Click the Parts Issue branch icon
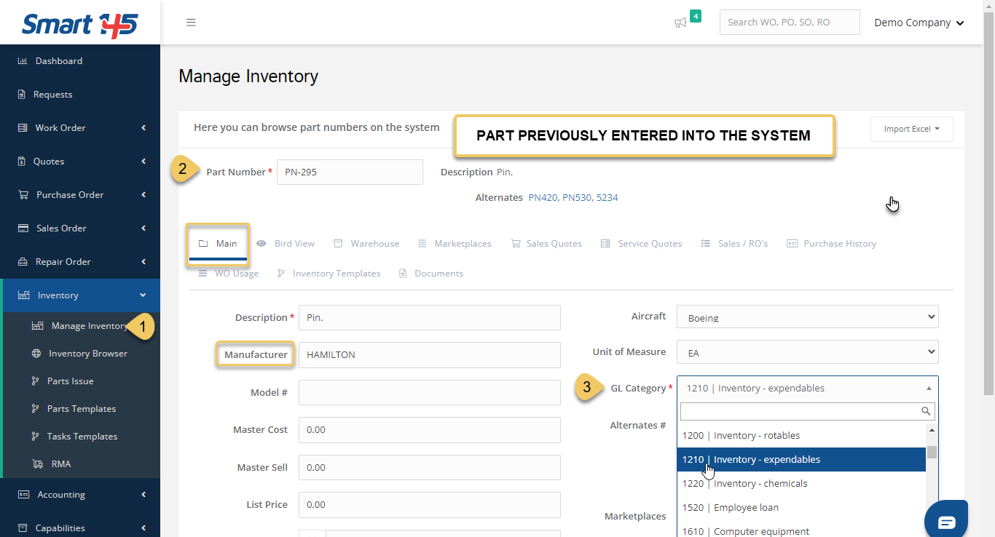This screenshot has width=995, height=537. click(x=35, y=381)
